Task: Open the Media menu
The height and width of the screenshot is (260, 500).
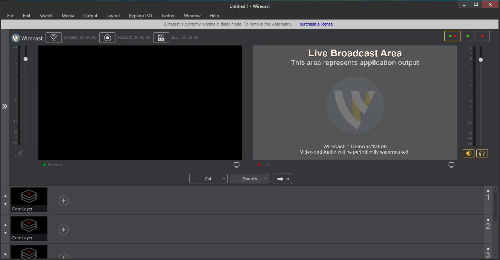Action: (x=68, y=16)
